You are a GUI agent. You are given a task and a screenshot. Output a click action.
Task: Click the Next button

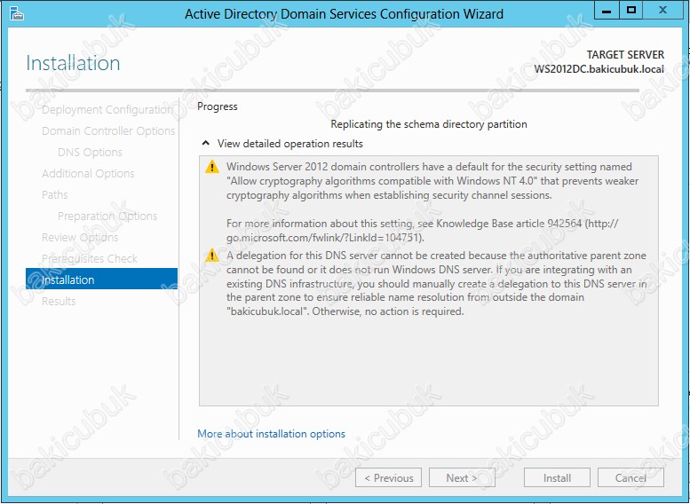click(x=462, y=477)
